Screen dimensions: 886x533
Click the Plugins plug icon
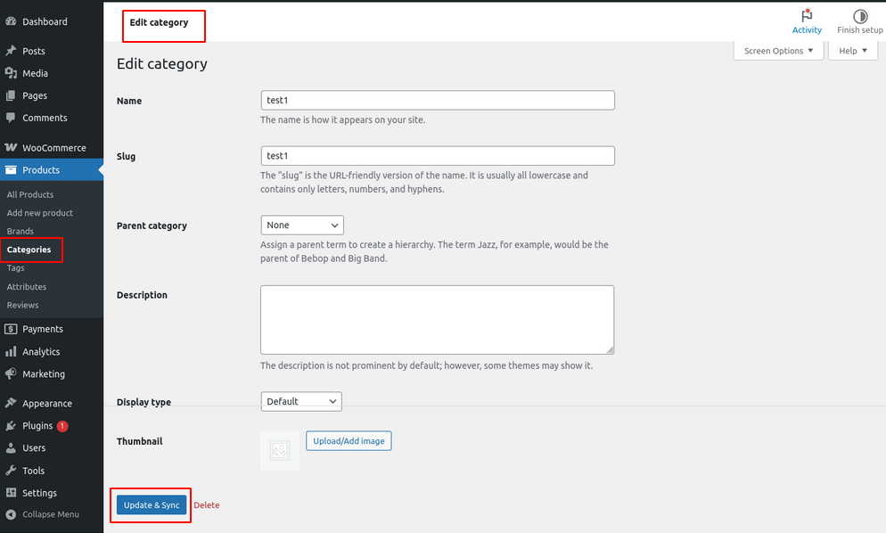click(11, 426)
